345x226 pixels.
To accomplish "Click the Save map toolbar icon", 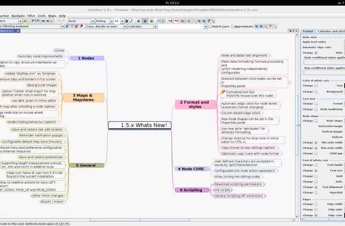I will click(x=34, y=21).
